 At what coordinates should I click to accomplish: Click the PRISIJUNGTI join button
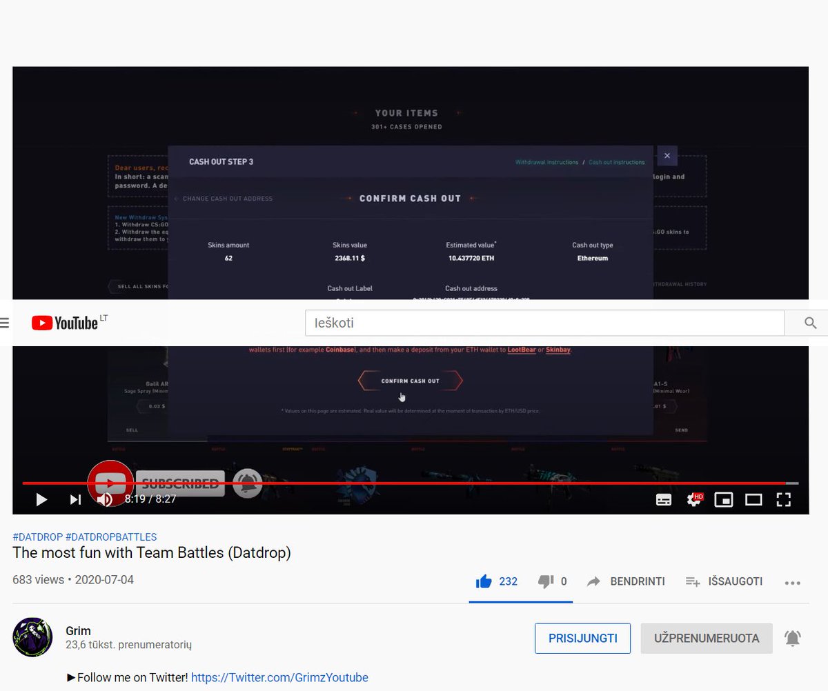click(x=582, y=639)
